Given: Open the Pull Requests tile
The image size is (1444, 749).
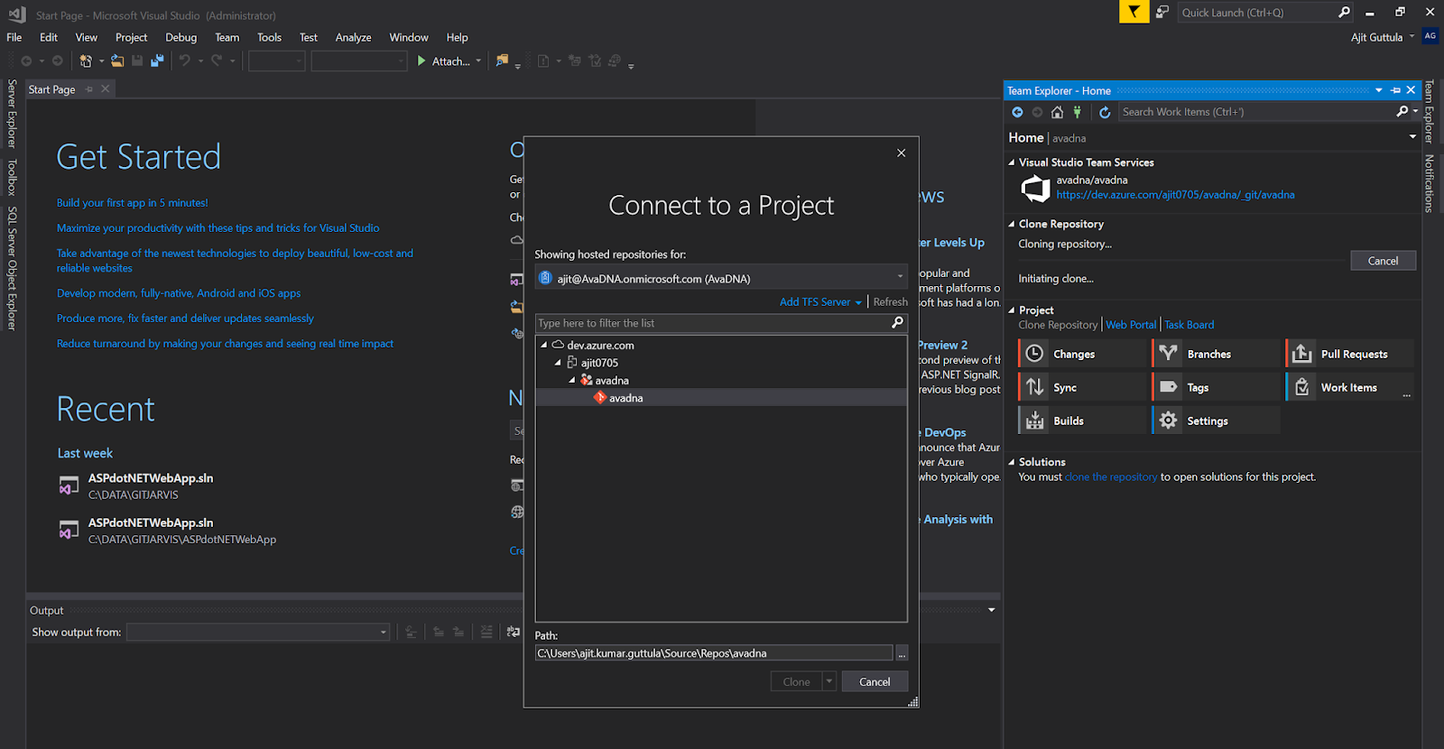Looking at the screenshot, I should [x=1348, y=354].
